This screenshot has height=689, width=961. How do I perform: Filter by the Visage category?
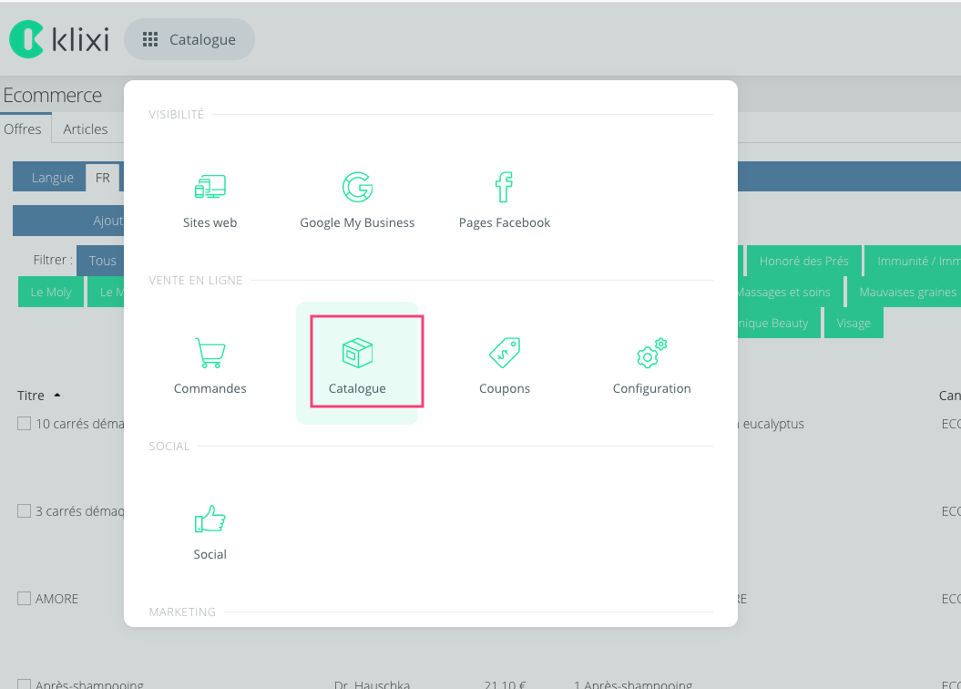click(854, 323)
